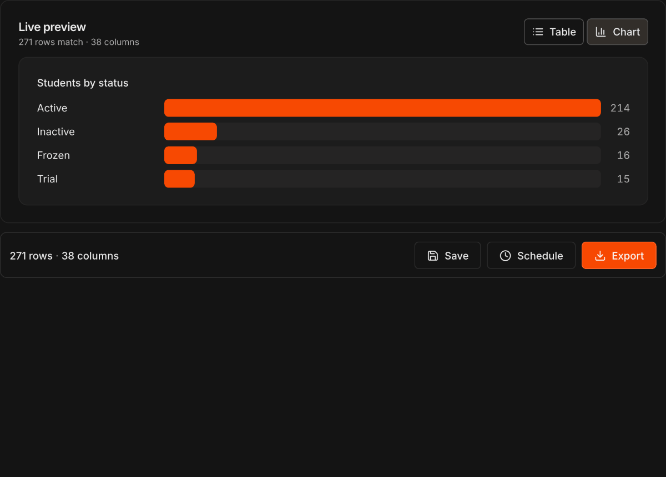Select the Active status bar
Image resolution: width=666 pixels, height=477 pixels.
(382, 108)
